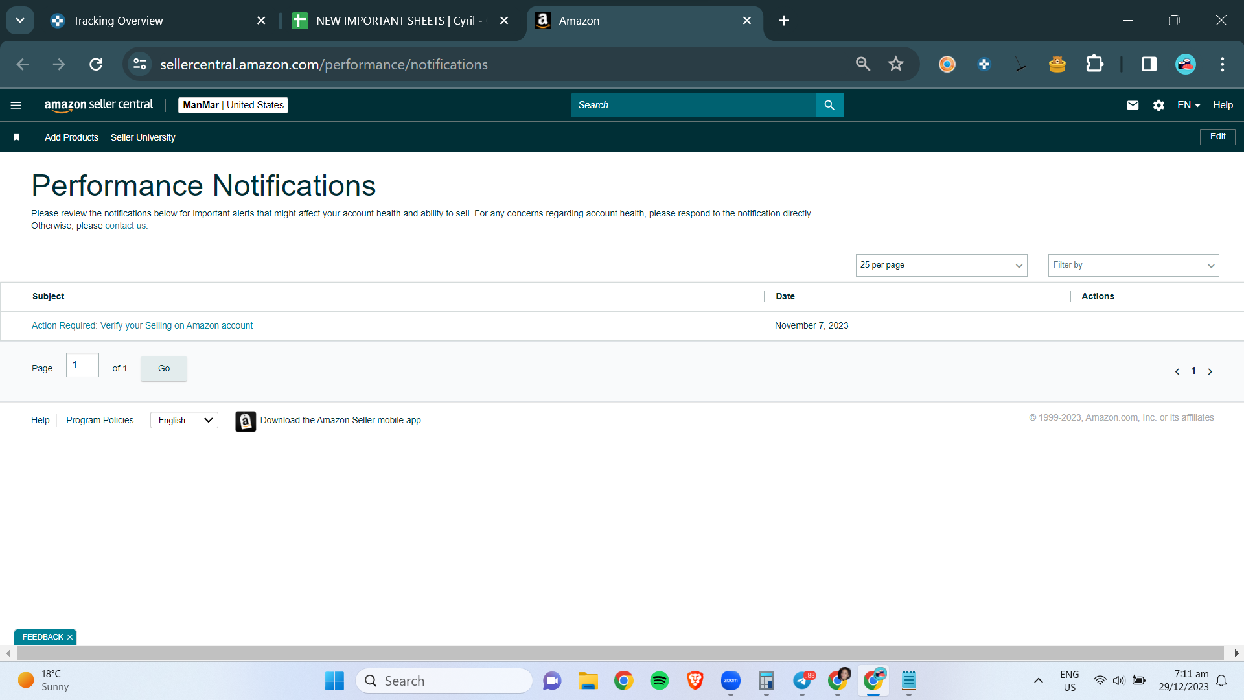This screenshot has width=1244, height=700.
Task: Open the Chrome profile avatar
Action: (1186, 64)
